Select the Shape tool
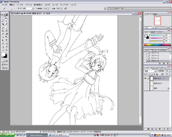 [x=7, y=43]
